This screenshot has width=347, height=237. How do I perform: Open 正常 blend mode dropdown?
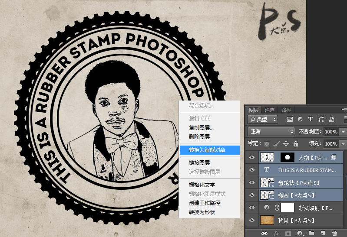pyautogui.click(x=271, y=132)
